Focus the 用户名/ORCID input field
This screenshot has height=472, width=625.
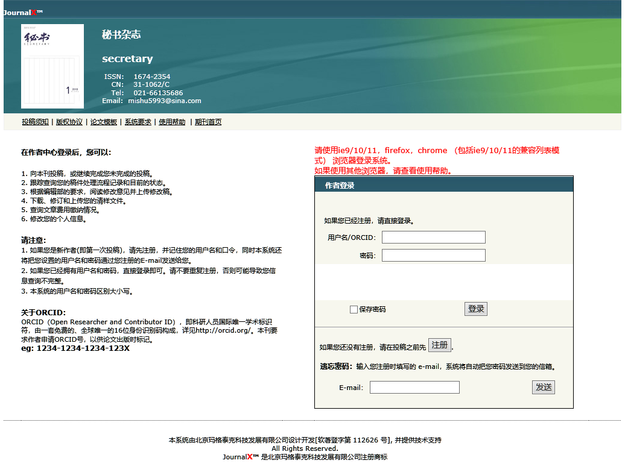434,238
